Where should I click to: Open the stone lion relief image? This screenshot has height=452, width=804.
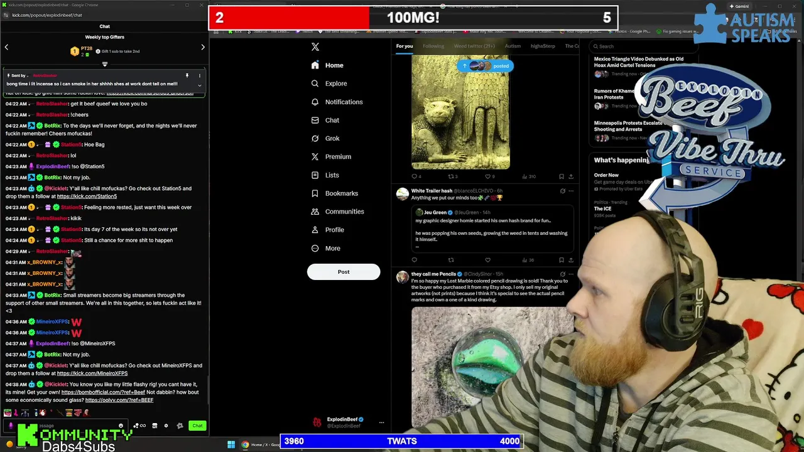(x=460, y=112)
